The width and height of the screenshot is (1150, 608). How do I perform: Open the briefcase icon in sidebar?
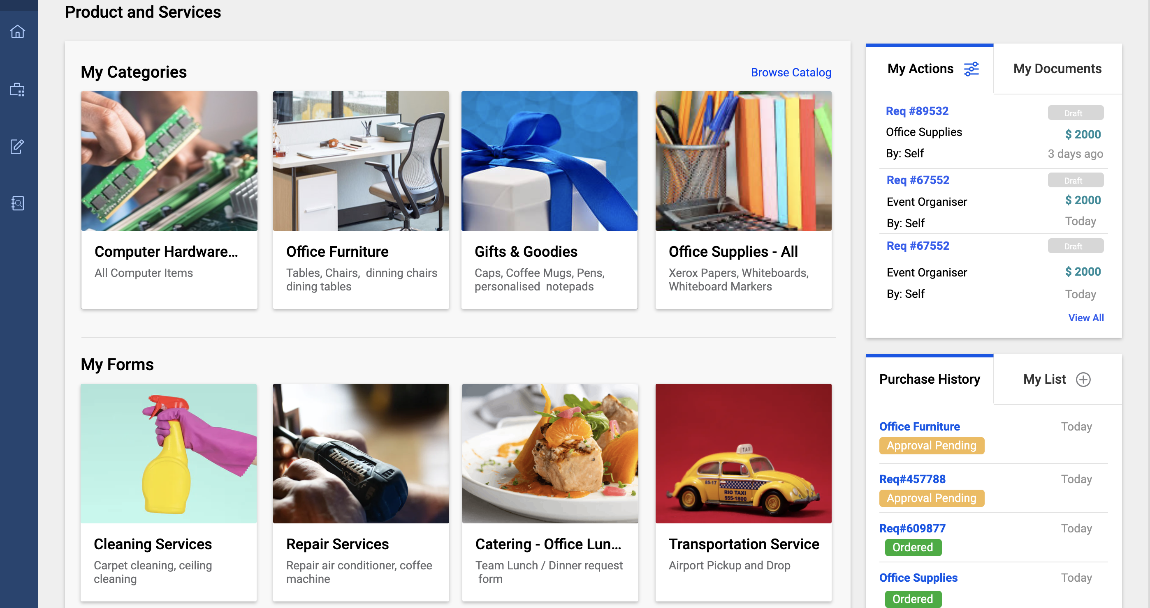(17, 90)
